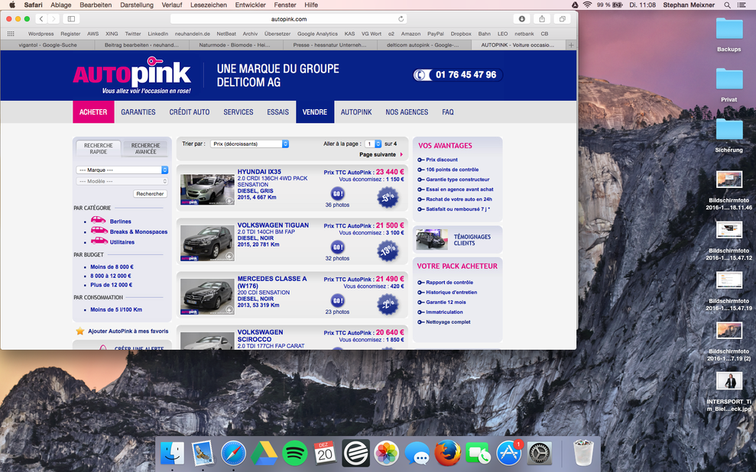The width and height of the screenshot is (756, 472).
Task: Open the Trash in the Dock
Action: [x=583, y=453]
